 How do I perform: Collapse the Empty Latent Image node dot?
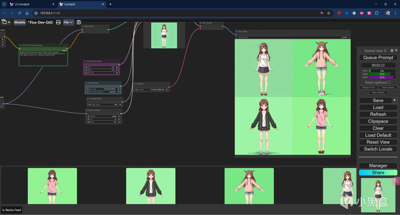tap(85, 61)
